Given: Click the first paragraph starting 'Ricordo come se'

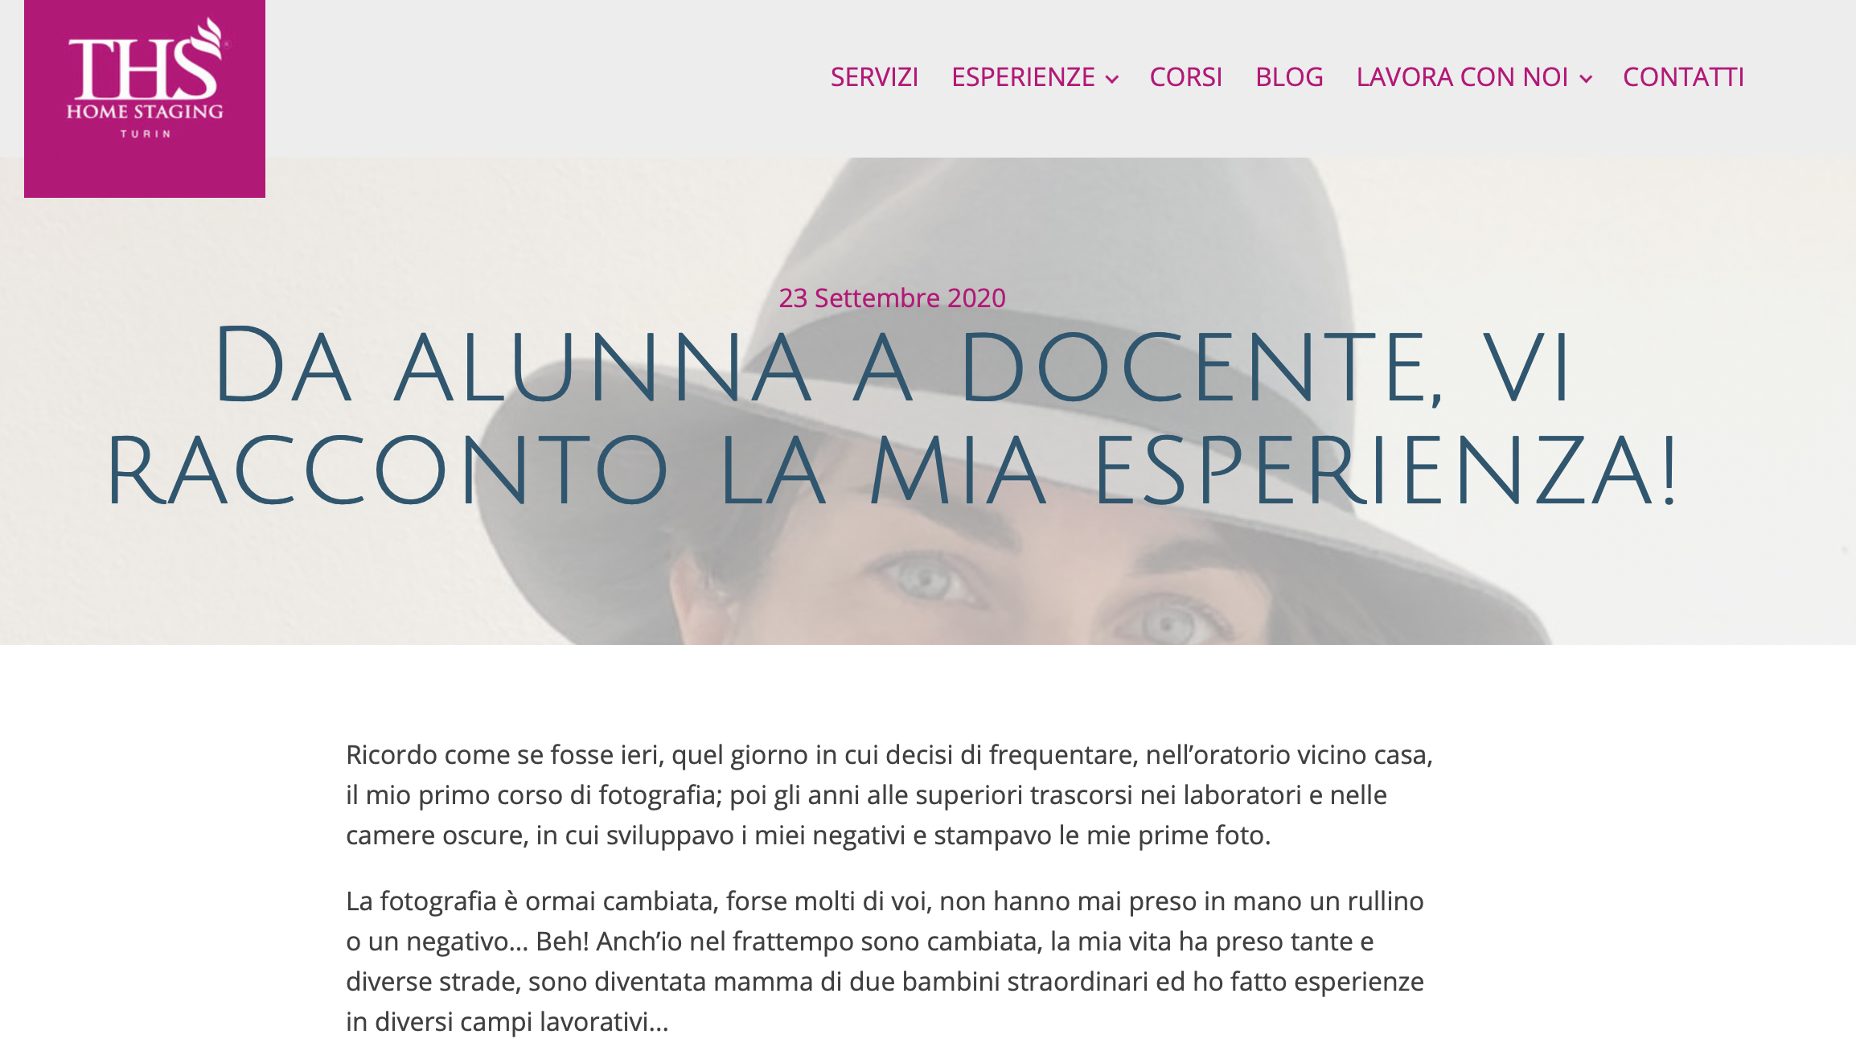Looking at the screenshot, I should (889, 794).
